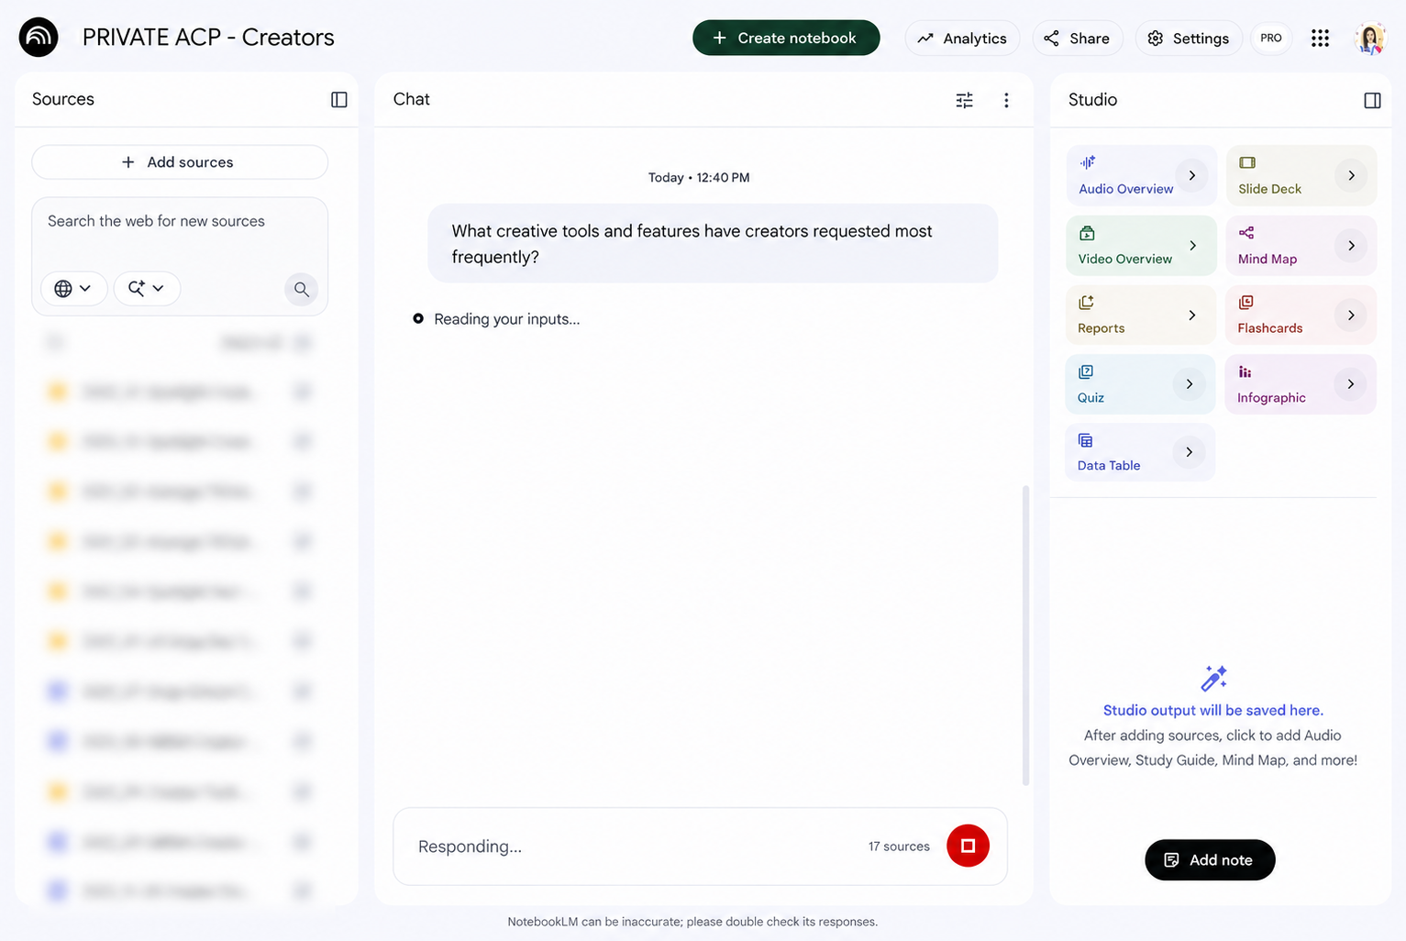
Task: Expand Video Overview options chevron
Action: coord(1192,246)
